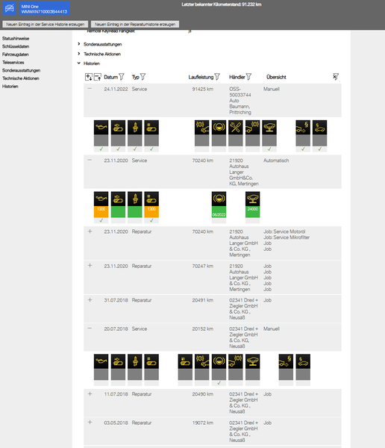
Task: Jump to Historien in the sidebar
Action: 10,87
